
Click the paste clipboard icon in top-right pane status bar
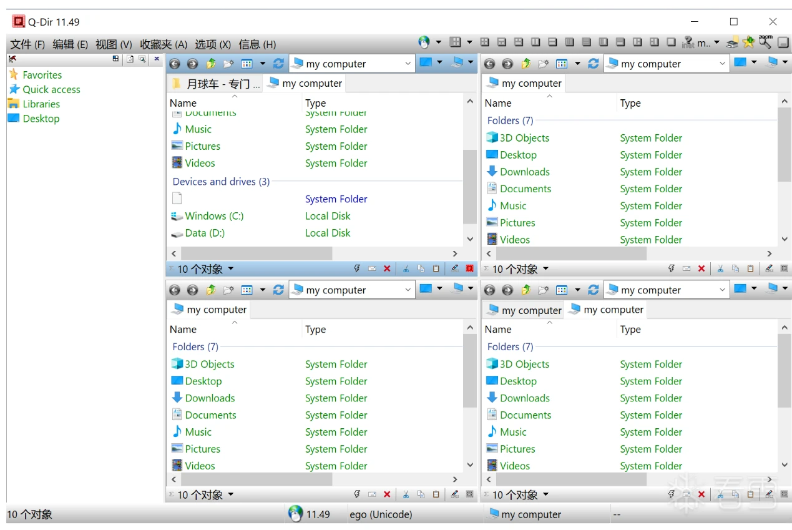(750, 268)
